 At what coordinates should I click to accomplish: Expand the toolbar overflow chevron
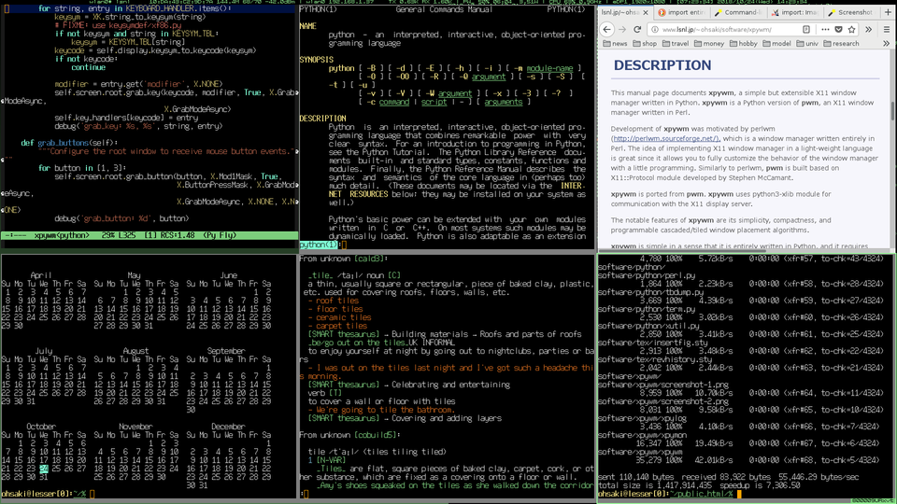coord(868,30)
